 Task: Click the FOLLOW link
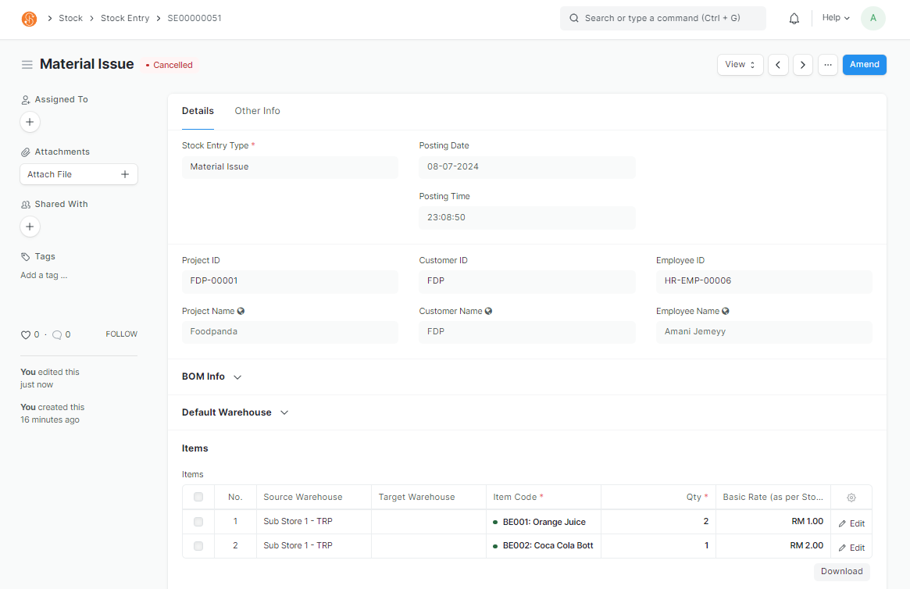click(121, 334)
